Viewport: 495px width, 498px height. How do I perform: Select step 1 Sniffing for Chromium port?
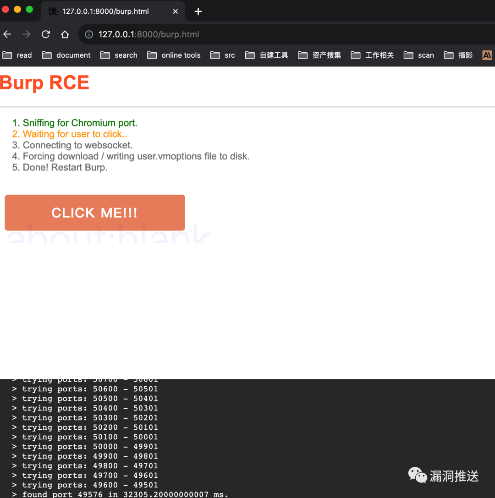75,123
